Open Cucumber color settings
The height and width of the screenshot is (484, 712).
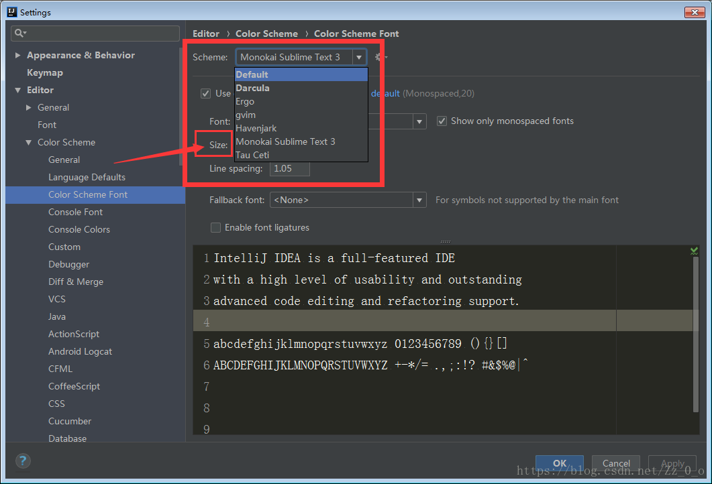pos(70,422)
